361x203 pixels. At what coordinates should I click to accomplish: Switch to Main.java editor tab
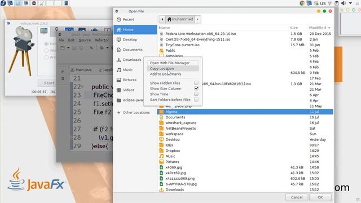tap(81, 70)
